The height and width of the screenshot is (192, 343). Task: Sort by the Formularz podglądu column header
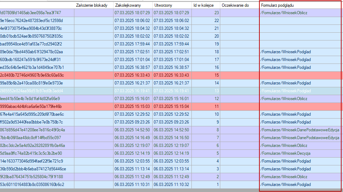pyautogui.click(x=300, y=5)
